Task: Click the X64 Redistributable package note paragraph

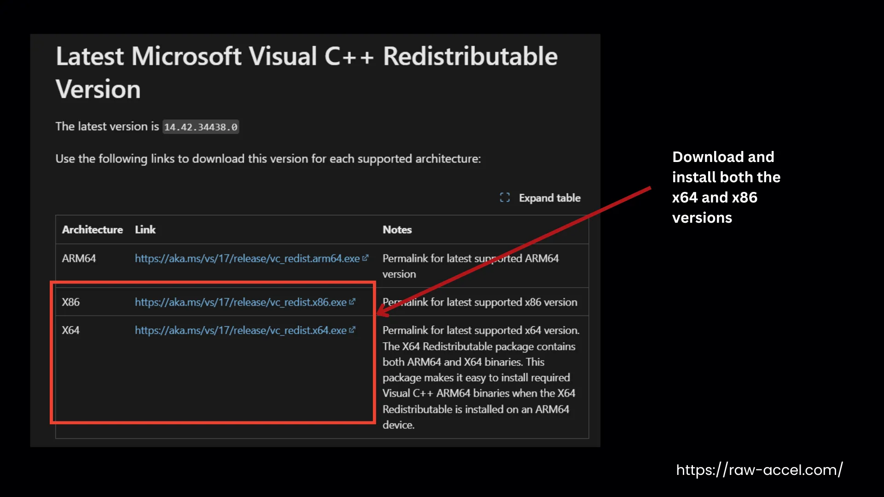Action: 481,377
